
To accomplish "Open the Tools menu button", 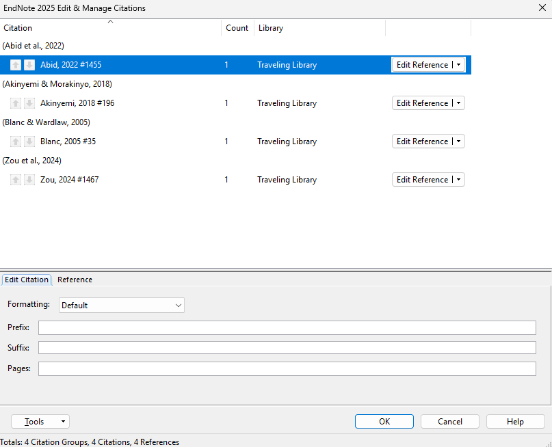I will point(40,422).
